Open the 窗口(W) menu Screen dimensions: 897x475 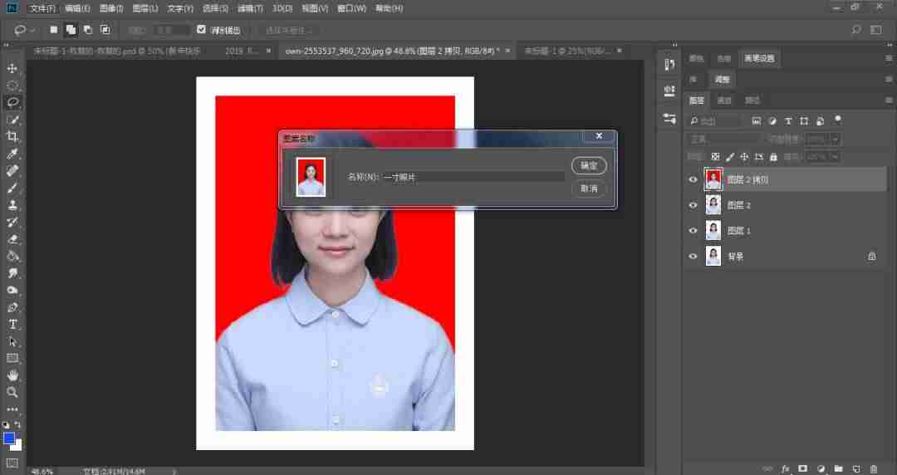tap(351, 8)
